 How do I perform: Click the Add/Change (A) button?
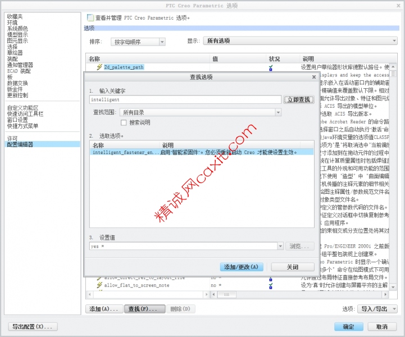pos(242,267)
